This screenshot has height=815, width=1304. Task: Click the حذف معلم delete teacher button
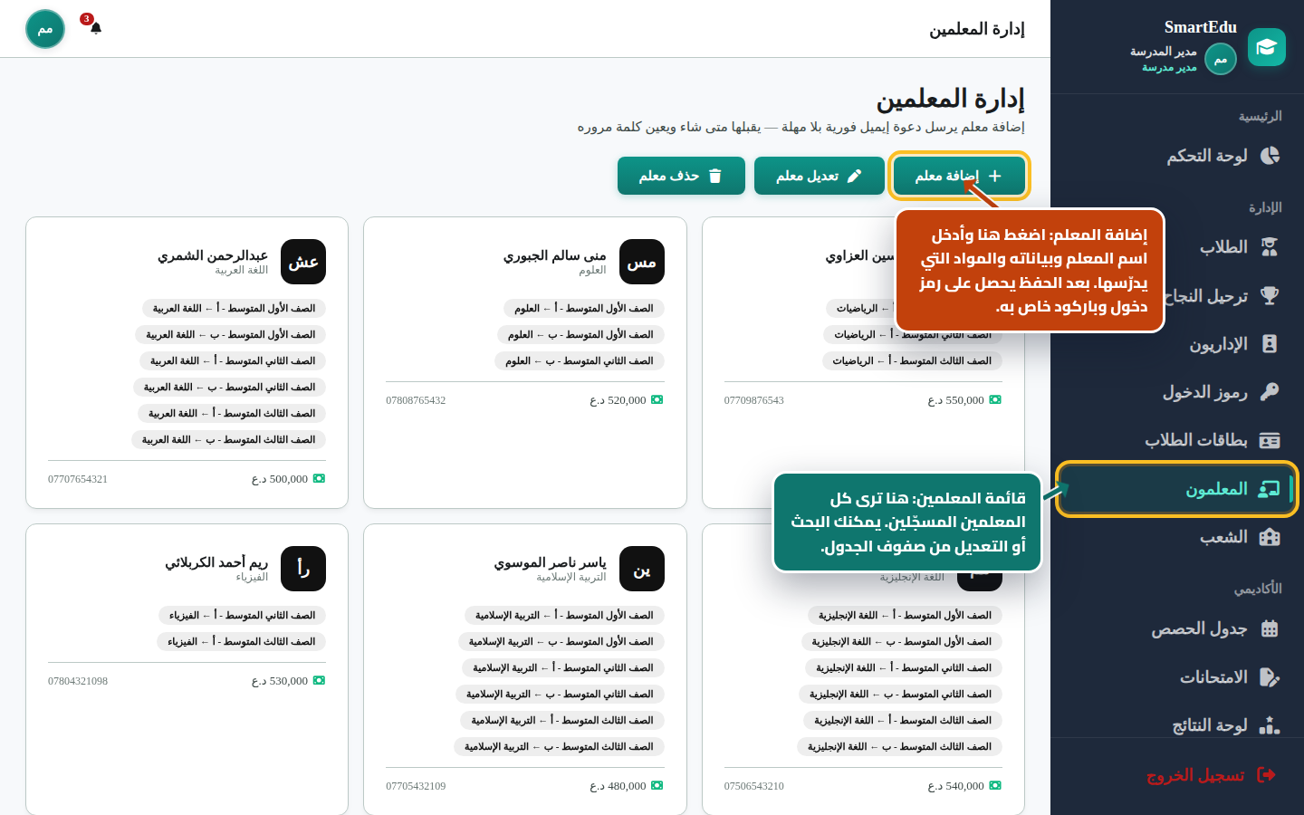pos(681,176)
